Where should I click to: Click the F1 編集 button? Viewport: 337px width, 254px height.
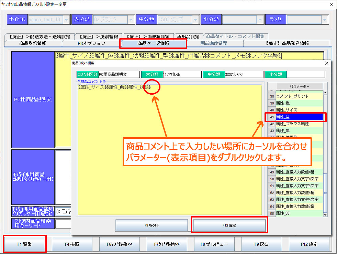coord(24,244)
